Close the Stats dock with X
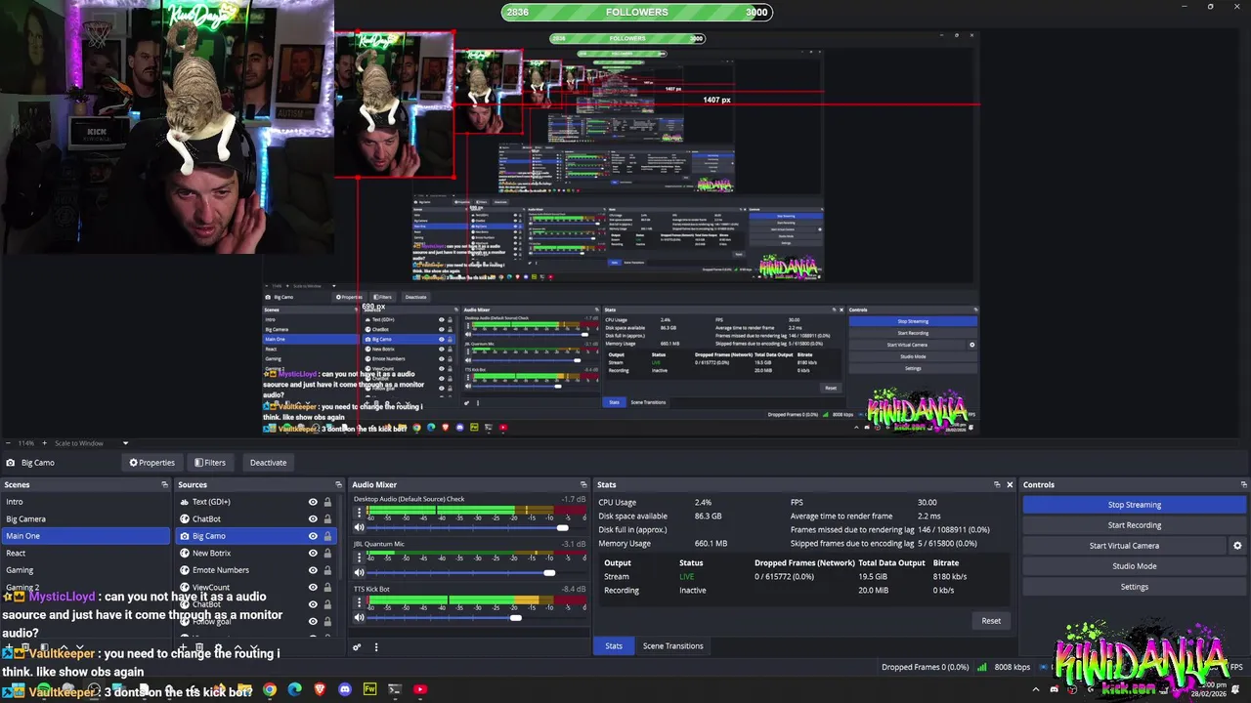The height and width of the screenshot is (703, 1251). tap(1010, 484)
